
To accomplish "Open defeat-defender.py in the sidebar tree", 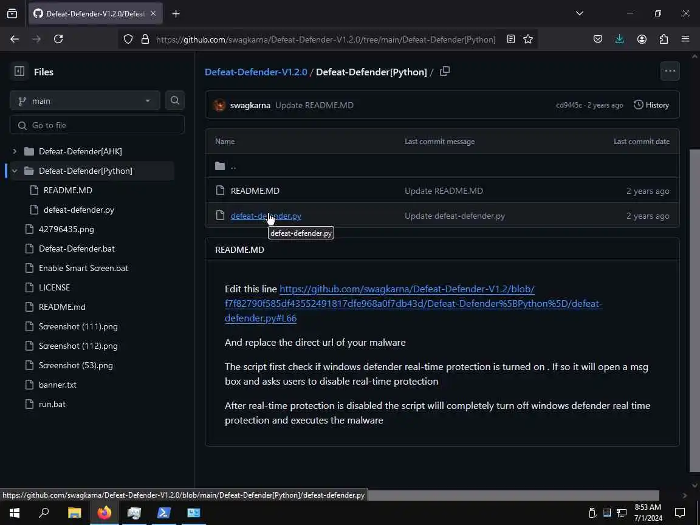I will (x=79, y=210).
